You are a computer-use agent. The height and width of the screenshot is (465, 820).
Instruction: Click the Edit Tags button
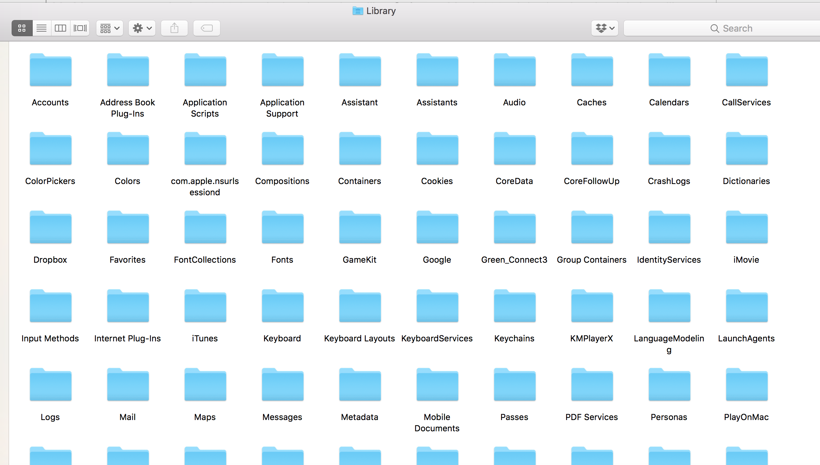[x=206, y=28]
